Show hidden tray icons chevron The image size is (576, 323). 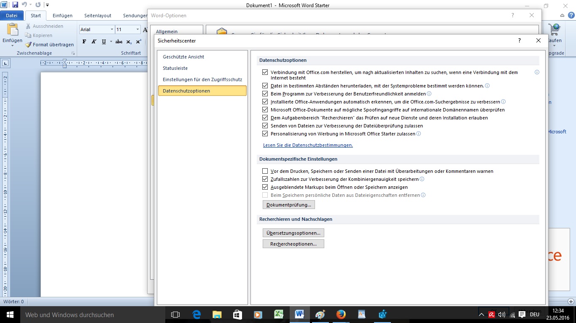pyautogui.click(x=482, y=315)
